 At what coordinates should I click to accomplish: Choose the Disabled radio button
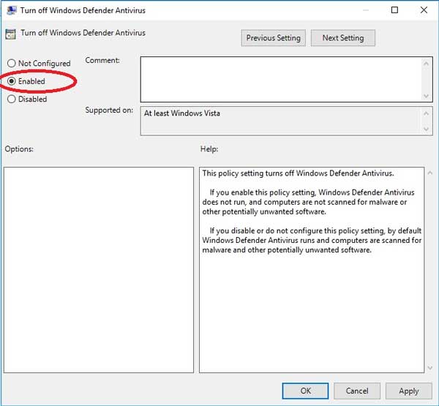tap(11, 99)
